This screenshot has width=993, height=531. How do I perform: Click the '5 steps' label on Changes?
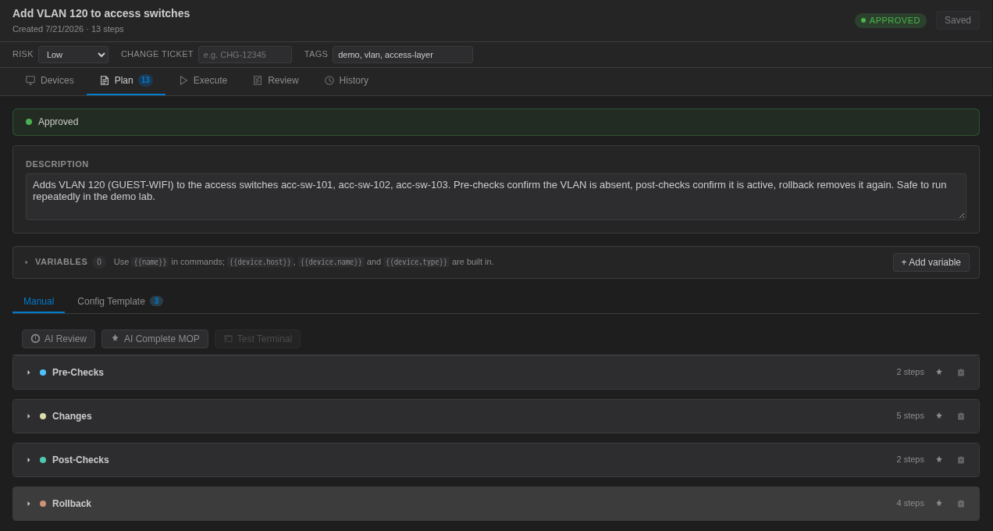pyautogui.click(x=910, y=415)
